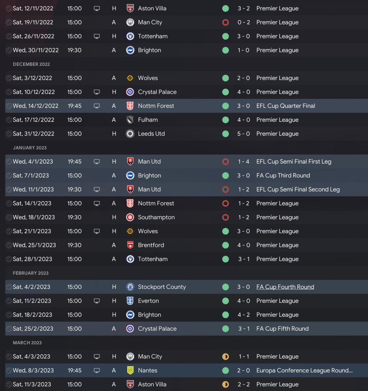Open the Stockport County team name
368x391 pixels.
[x=162, y=287]
